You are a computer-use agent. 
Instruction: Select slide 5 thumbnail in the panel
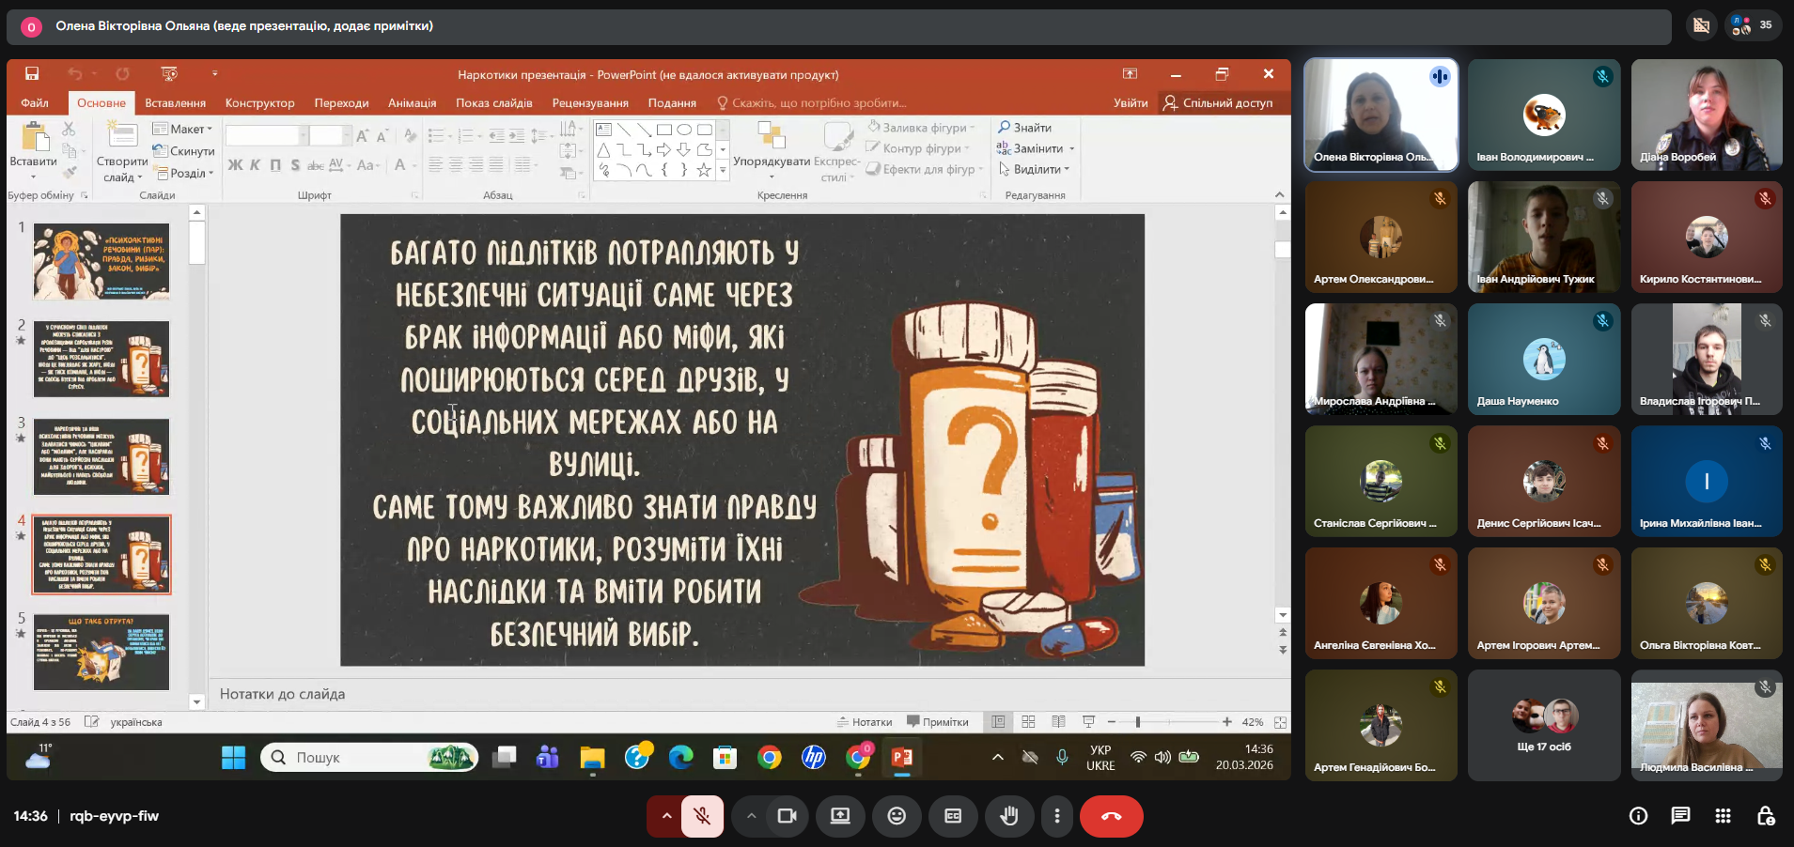(101, 652)
